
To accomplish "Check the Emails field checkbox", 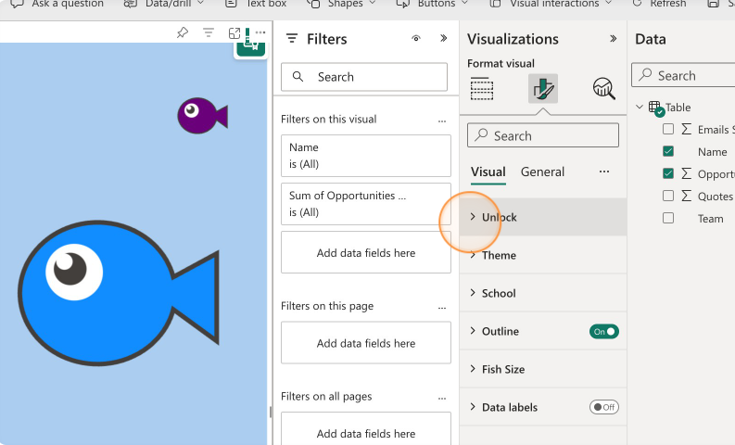I will [x=668, y=129].
